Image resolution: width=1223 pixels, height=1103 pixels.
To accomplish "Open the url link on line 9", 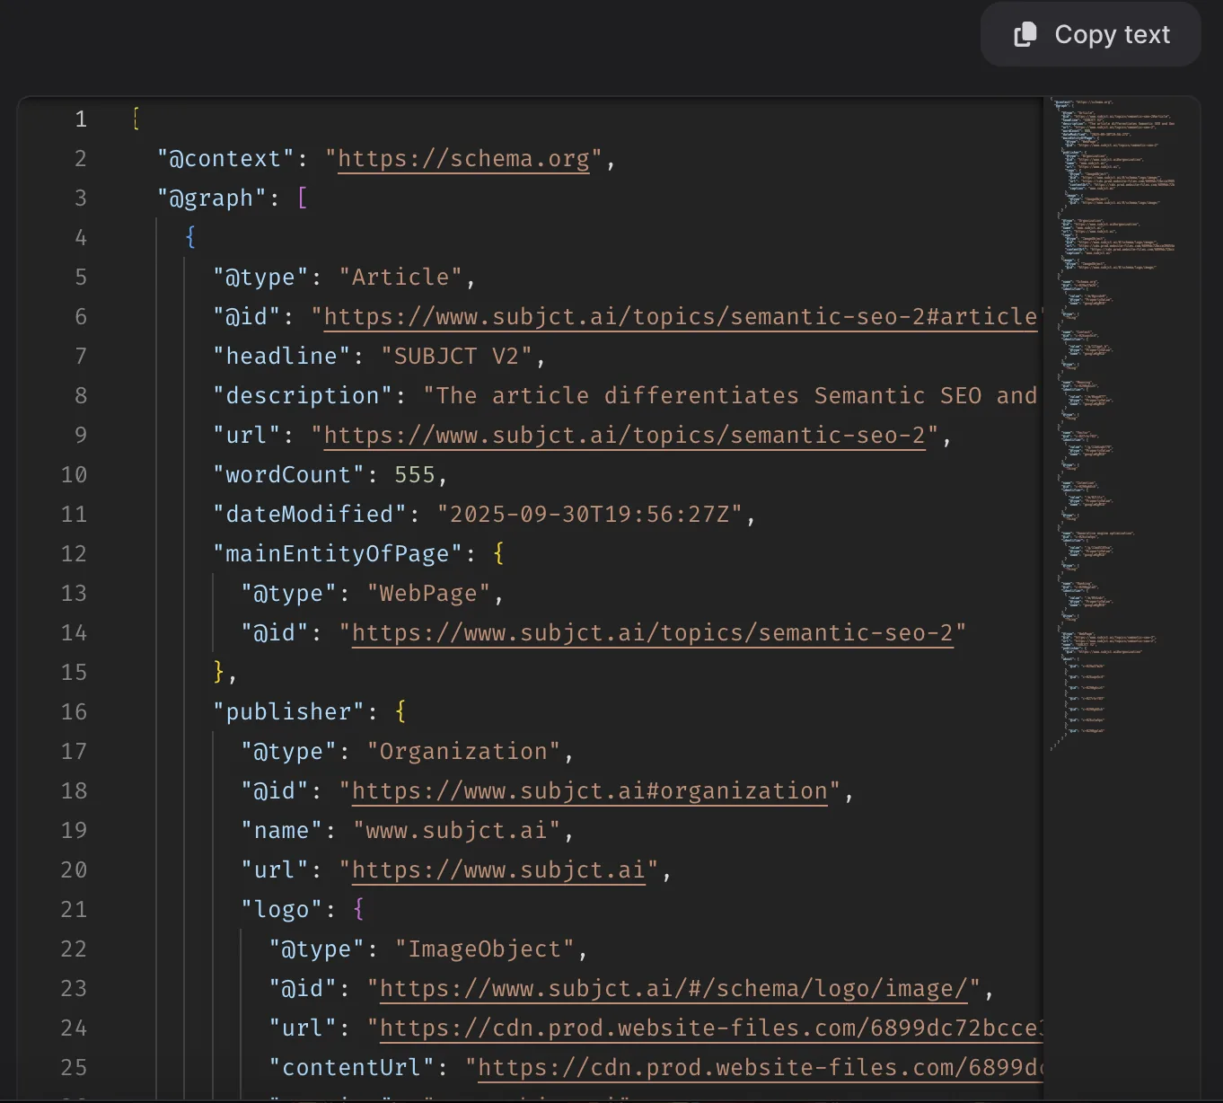I will coord(625,436).
